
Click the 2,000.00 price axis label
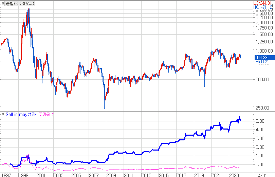263,22
